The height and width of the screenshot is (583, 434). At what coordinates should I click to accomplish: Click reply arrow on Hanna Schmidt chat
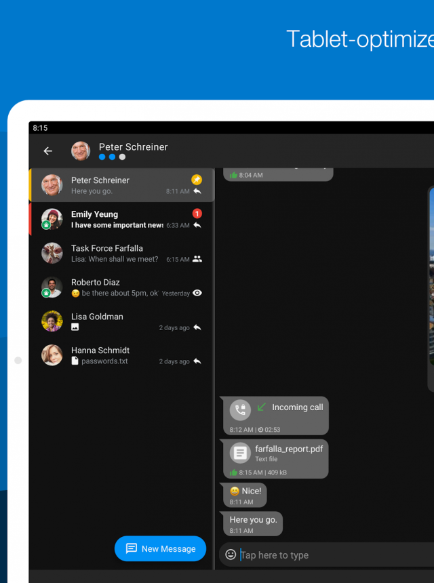(x=197, y=361)
